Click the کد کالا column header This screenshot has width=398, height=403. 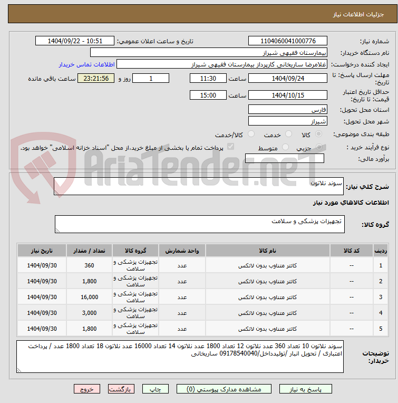point(351,251)
